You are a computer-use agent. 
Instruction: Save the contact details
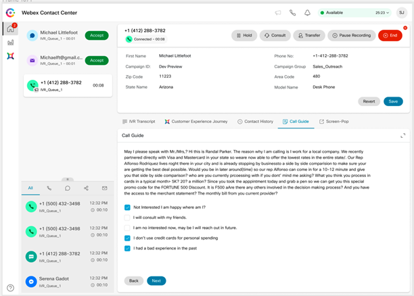pyautogui.click(x=393, y=101)
